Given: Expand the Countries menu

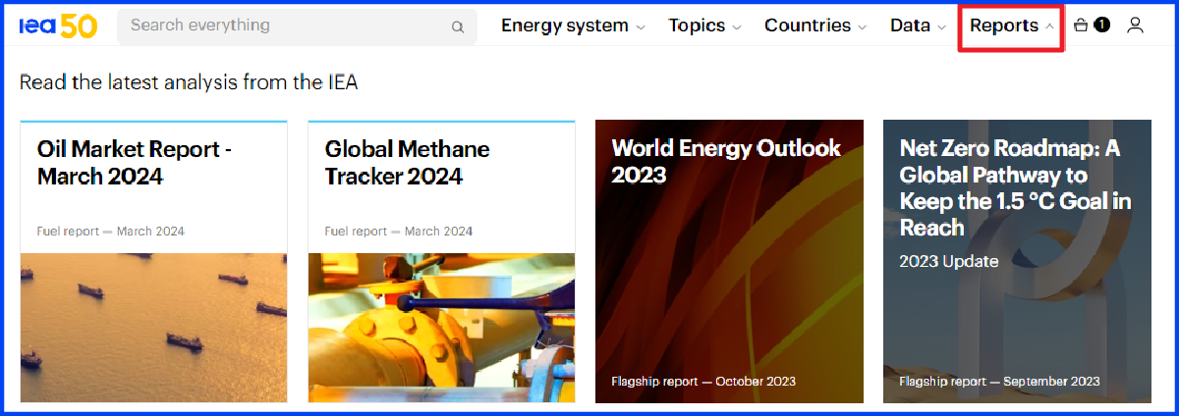Looking at the screenshot, I should 815,26.
